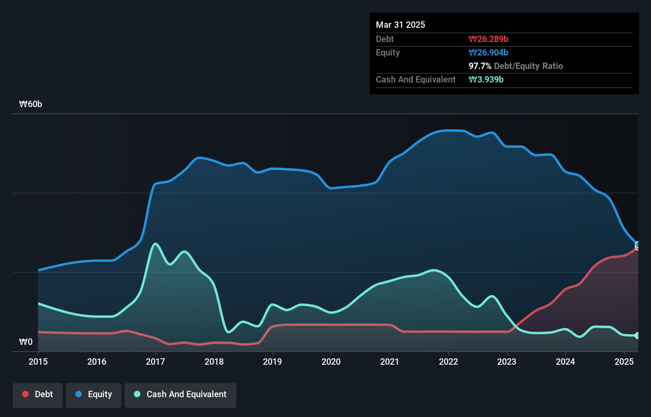Select the teal cash endpoint marker on the chart
Screen dimensions: 651x417
[x=638, y=336]
